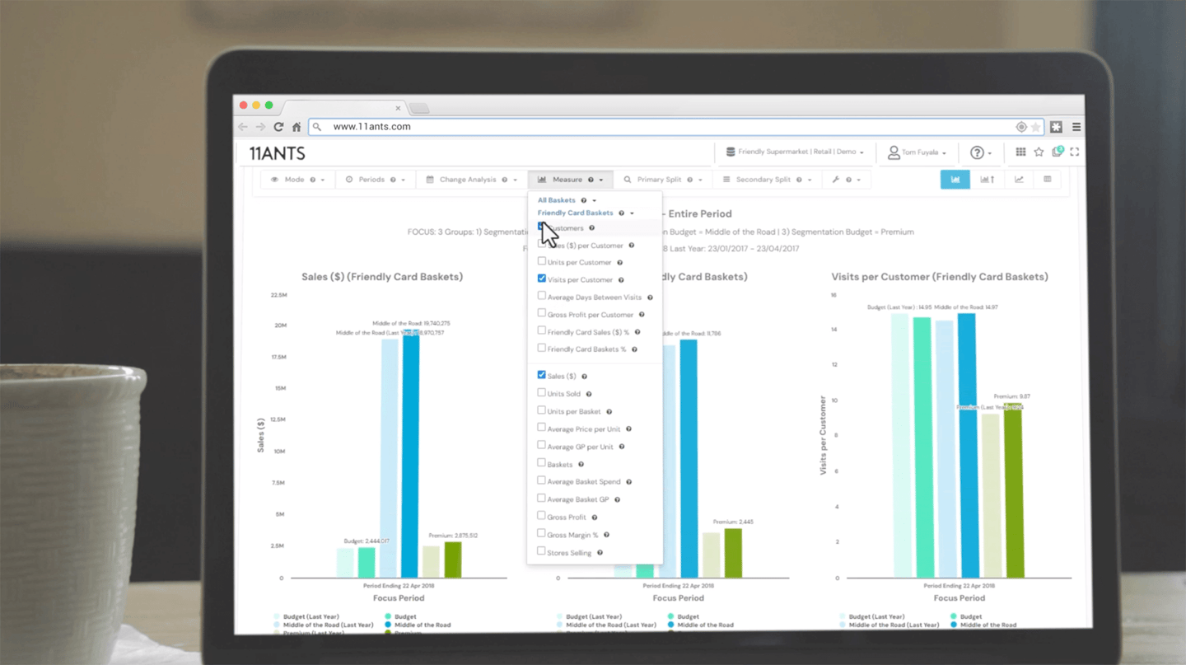Open the Periods dropdown
1186x665 pixels.
click(376, 180)
